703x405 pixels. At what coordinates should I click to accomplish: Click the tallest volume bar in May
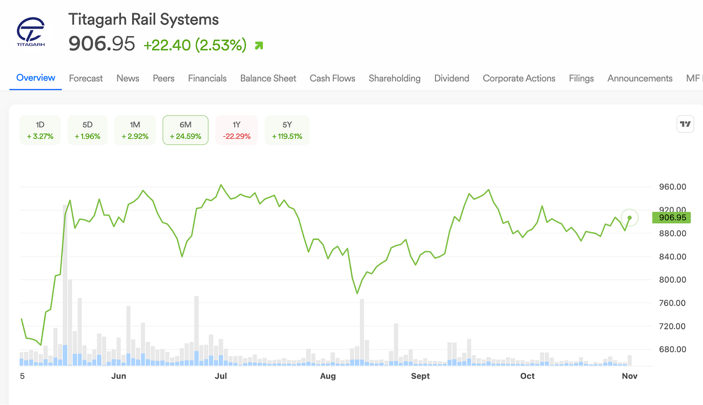click(x=65, y=285)
